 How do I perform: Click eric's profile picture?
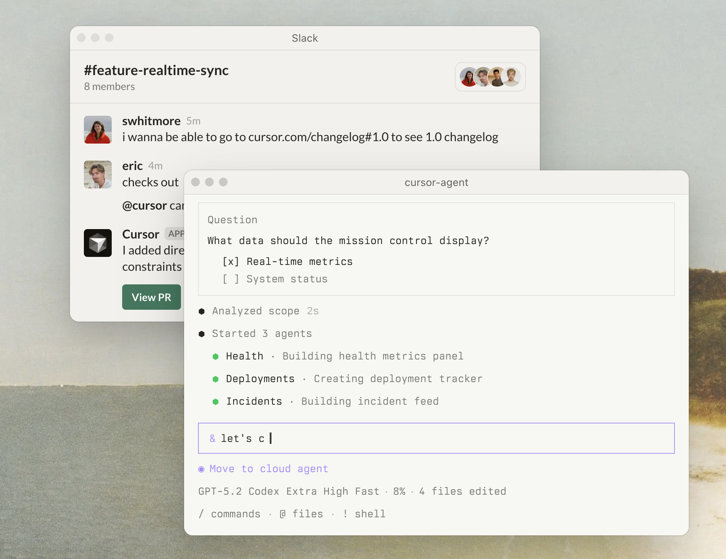(98, 175)
